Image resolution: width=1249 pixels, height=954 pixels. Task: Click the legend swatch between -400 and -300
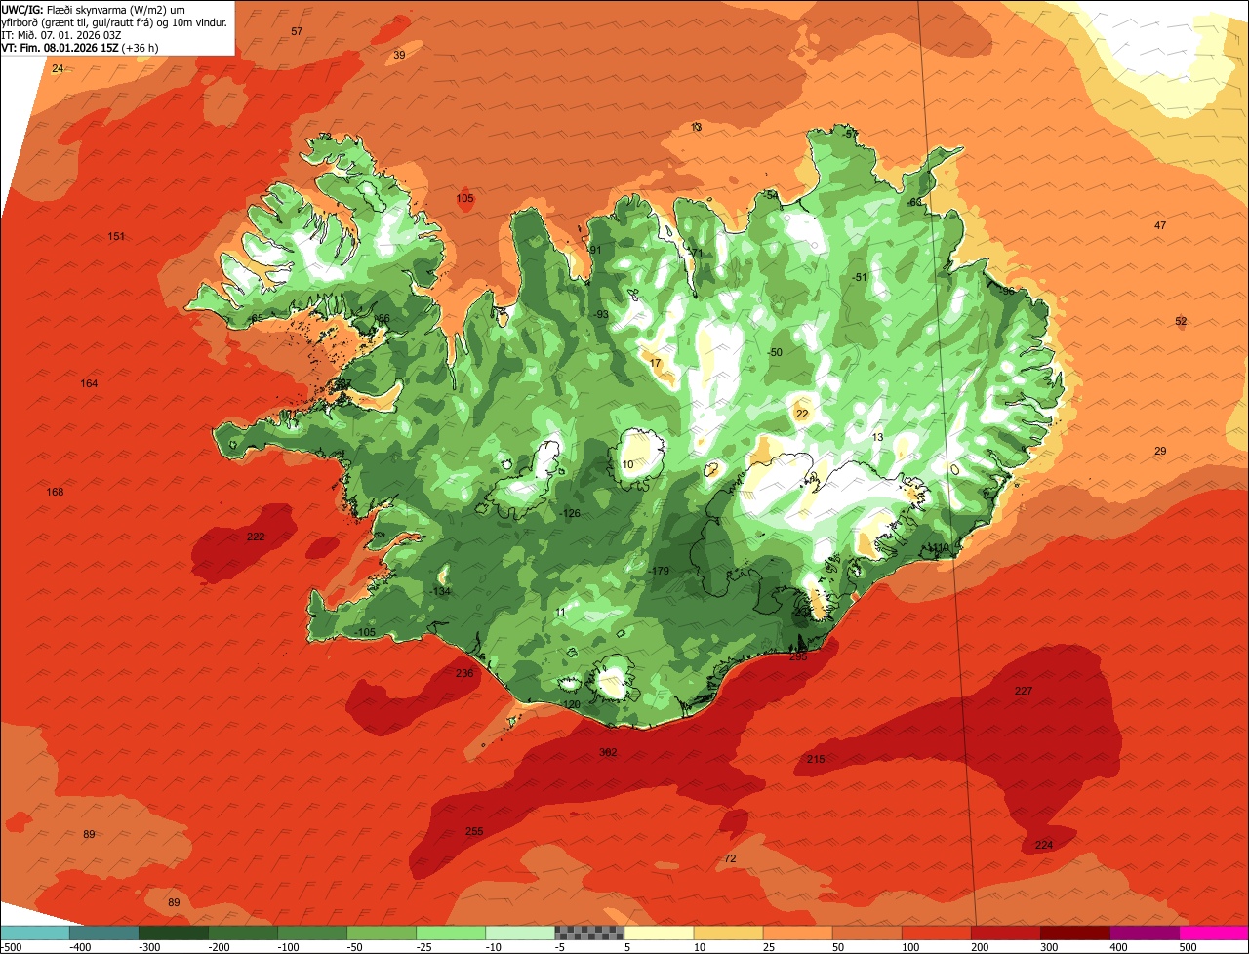coord(103,933)
